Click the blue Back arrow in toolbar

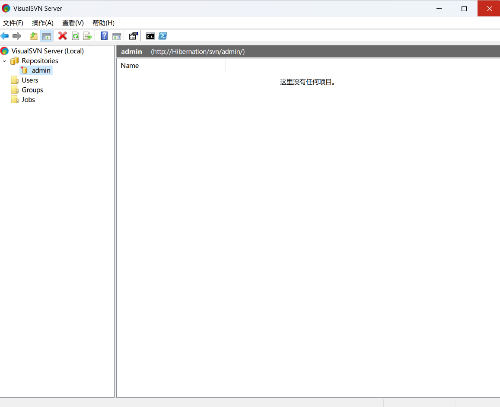(x=5, y=36)
